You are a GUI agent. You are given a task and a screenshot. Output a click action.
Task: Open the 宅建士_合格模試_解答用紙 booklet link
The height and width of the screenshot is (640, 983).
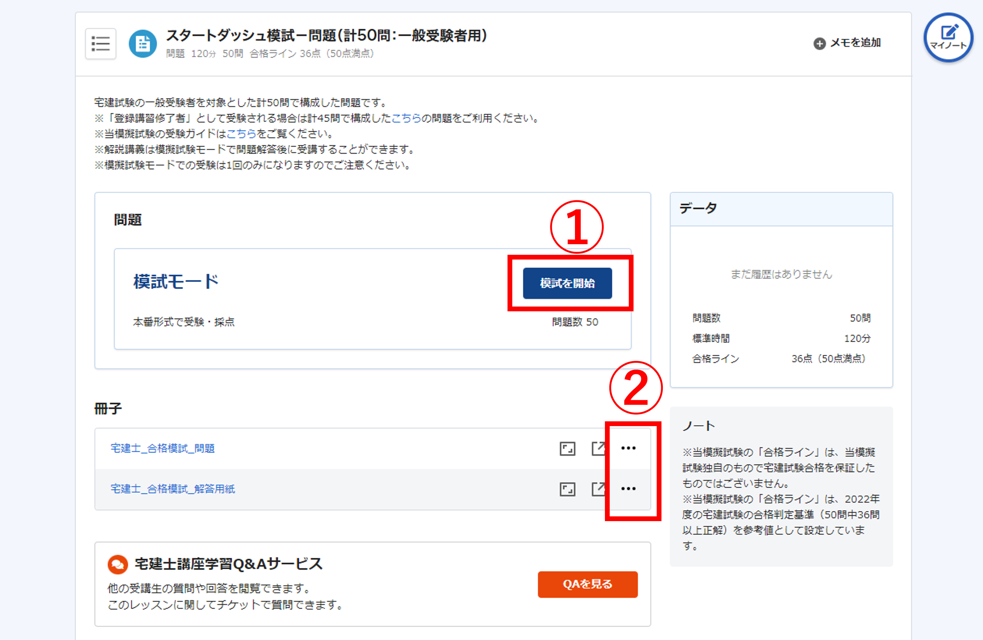173,489
